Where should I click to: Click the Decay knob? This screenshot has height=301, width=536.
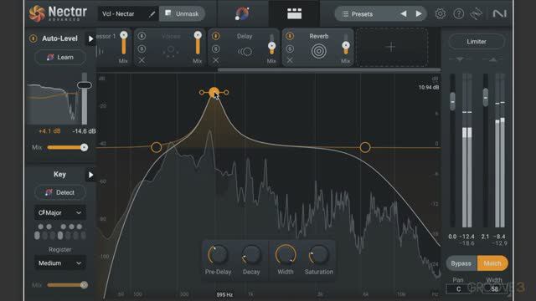tap(251, 255)
